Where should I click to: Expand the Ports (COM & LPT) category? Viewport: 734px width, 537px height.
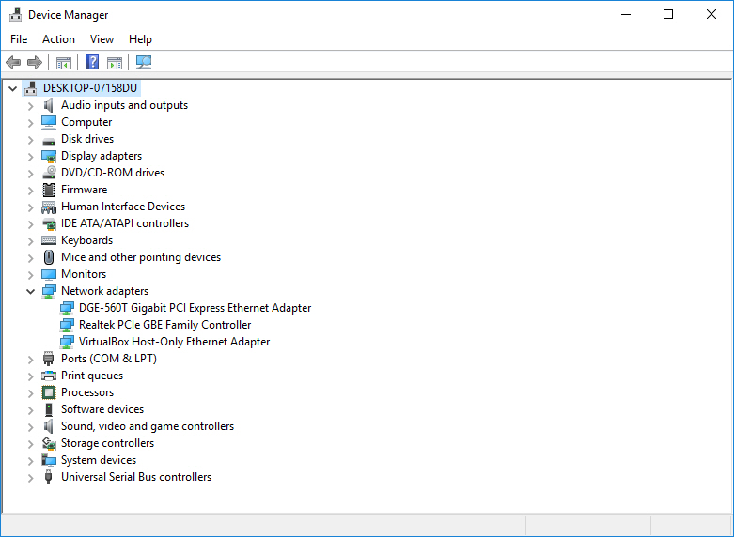click(x=31, y=360)
